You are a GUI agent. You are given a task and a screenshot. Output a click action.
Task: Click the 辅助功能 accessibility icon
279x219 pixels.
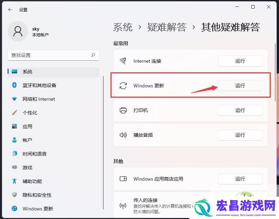tap(14, 181)
